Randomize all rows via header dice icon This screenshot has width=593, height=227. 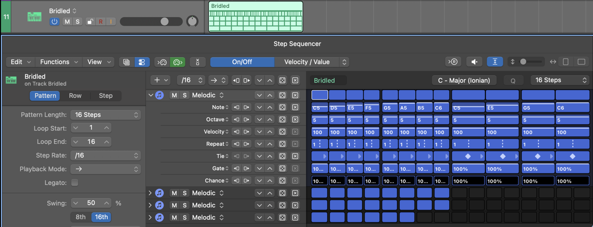click(282, 80)
